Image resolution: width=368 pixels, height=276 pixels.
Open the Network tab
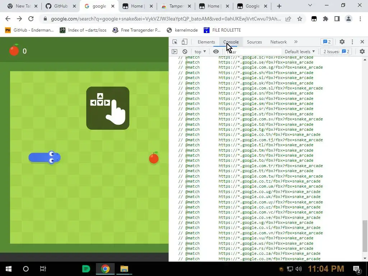279,42
